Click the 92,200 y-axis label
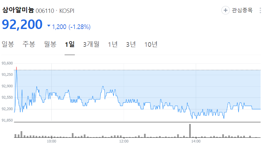 (x=7, y=109)
